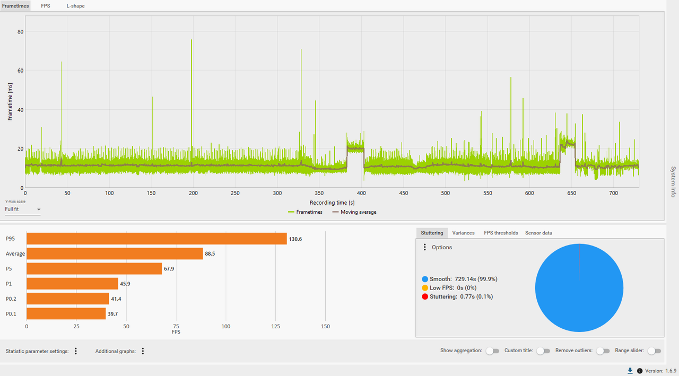The width and height of the screenshot is (679, 376).
Task: Click the Stuttering red legend dot
Action: pyautogui.click(x=425, y=296)
